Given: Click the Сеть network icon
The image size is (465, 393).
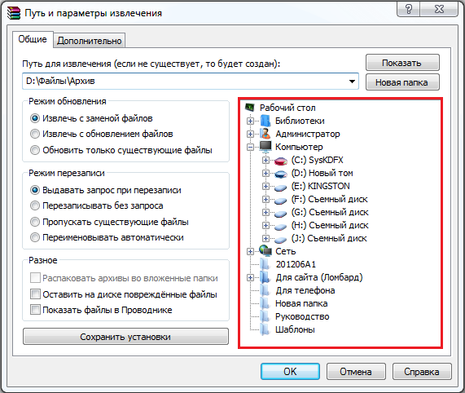Looking at the screenshot, I should (265, 251).
